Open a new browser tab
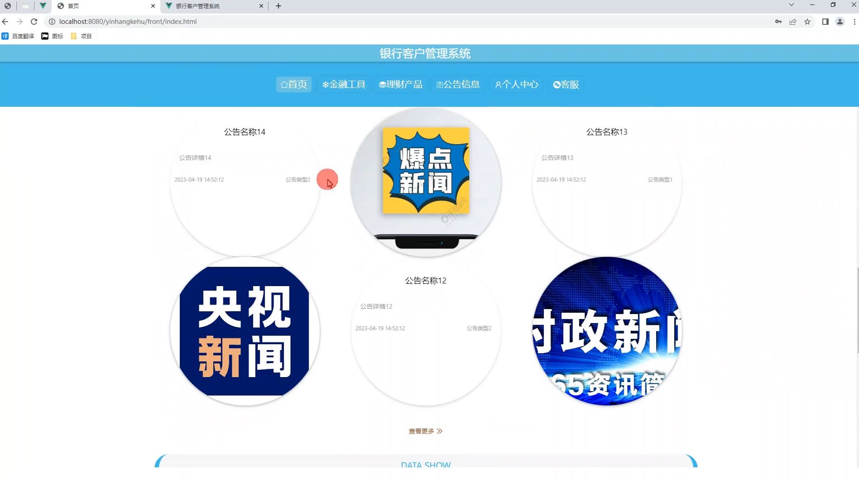Screen dimensions: 859x483 278,6
